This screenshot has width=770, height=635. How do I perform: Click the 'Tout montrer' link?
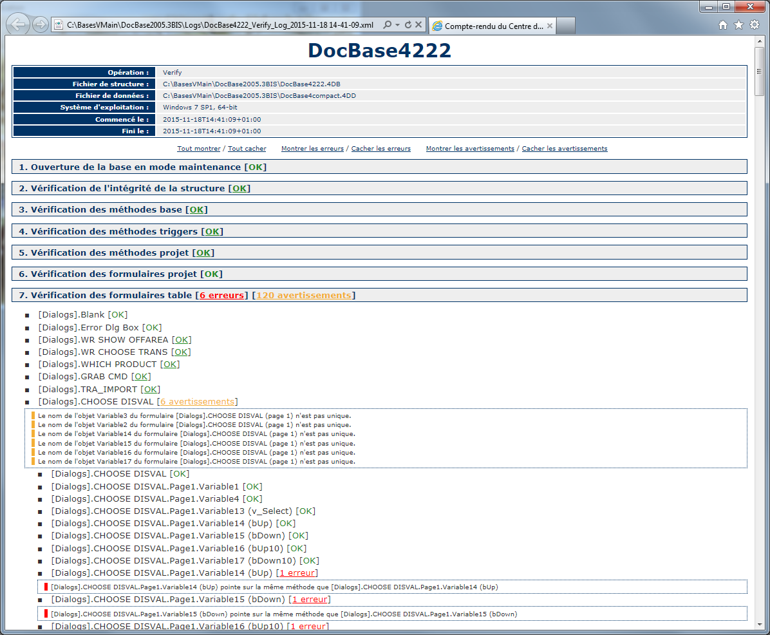coord(199,149)
